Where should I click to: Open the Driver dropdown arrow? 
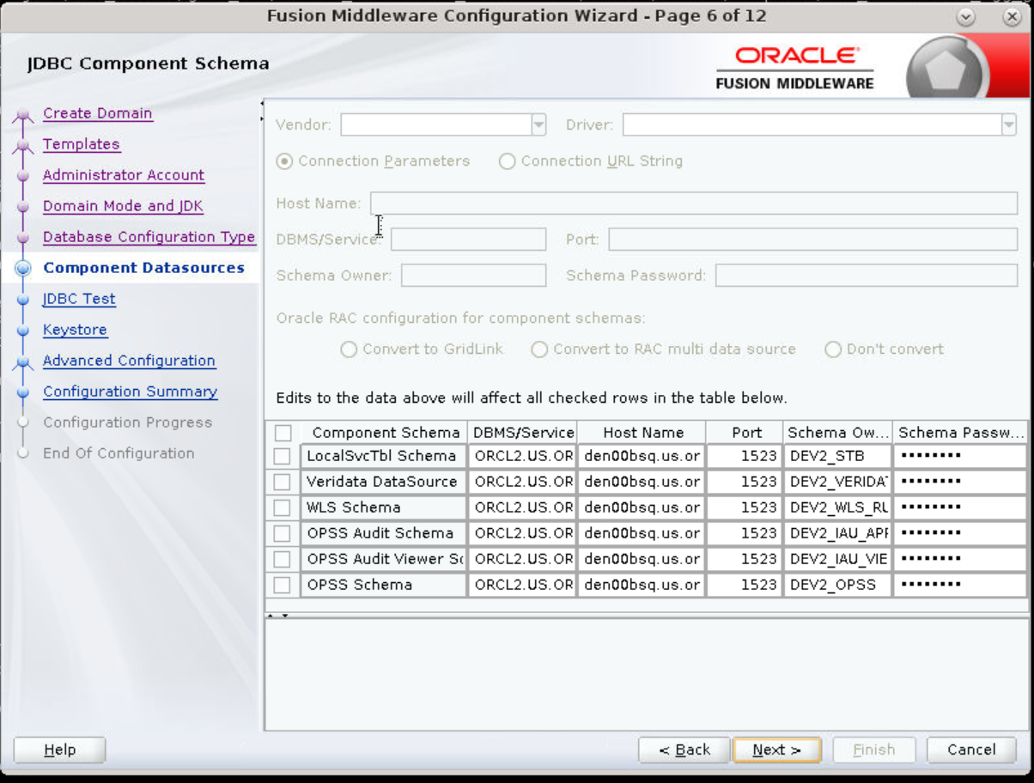pos(1009,125)
